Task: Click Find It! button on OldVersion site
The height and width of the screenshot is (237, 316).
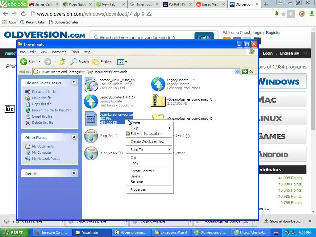Action: [x=204, y=36]
